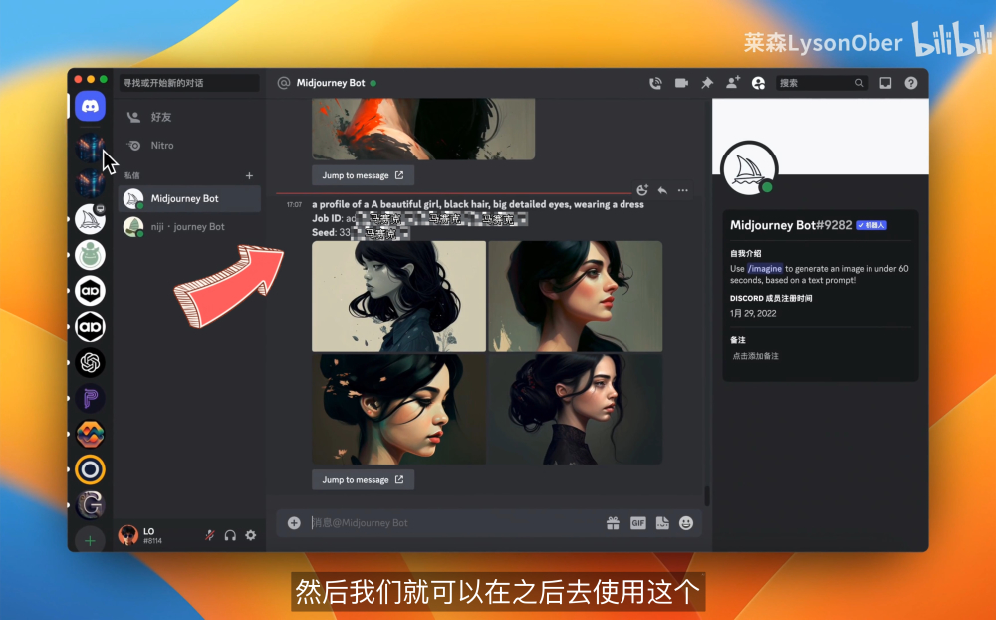Open user settings gear

pyautogui.click(x=251, y=535)
